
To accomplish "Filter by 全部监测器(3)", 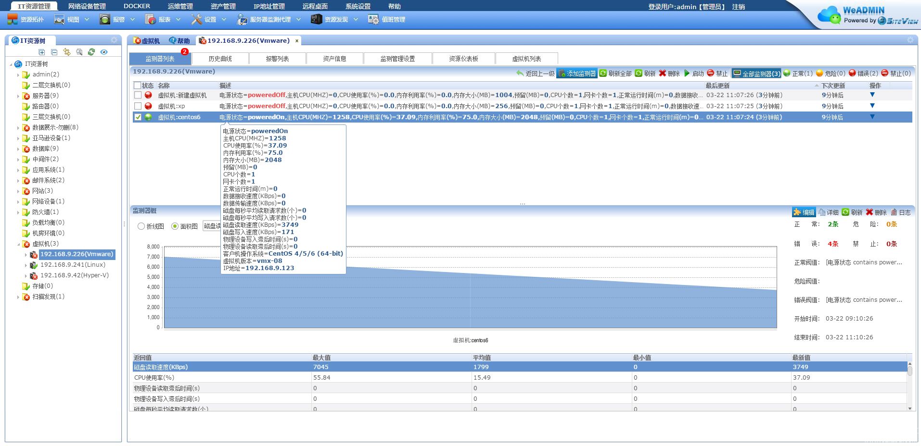I will pyautogui.click(x=756, y=74).
